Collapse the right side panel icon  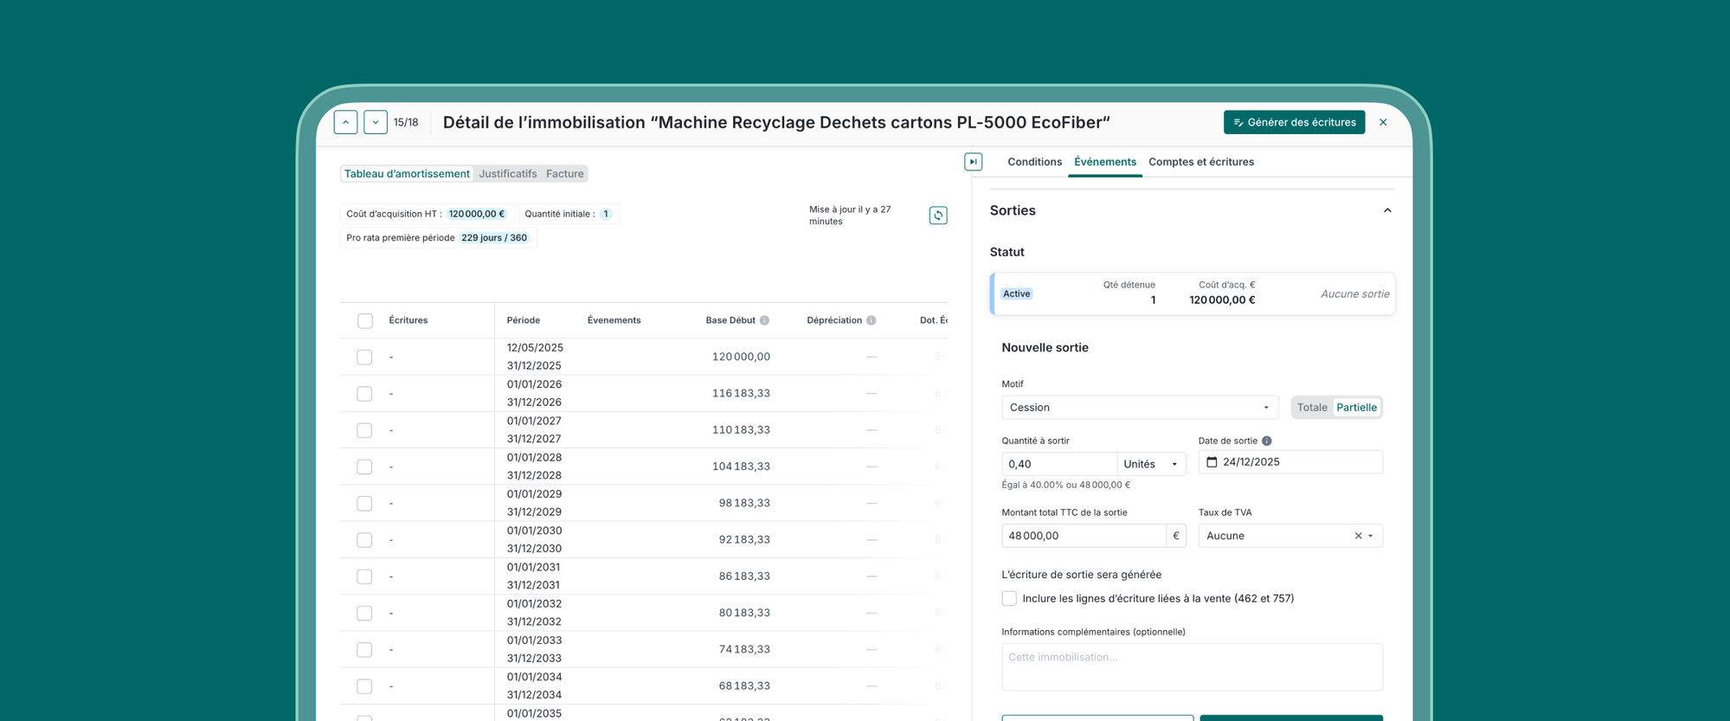point(973,162)
